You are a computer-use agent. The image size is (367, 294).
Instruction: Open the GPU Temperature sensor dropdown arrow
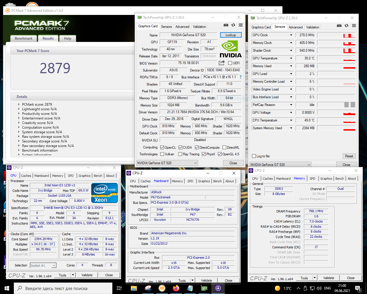(x=291, y=58)
